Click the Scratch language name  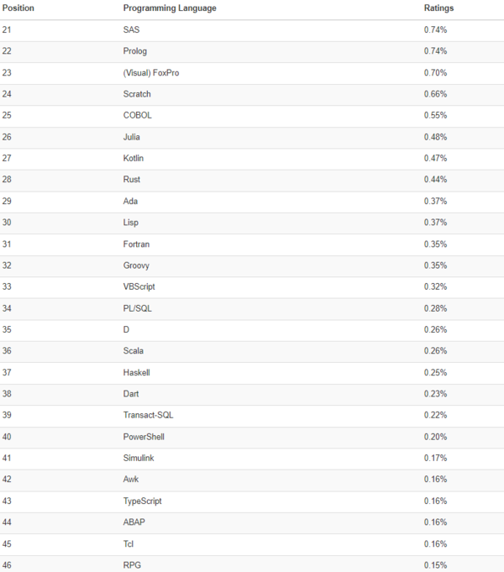pos(137,94)
